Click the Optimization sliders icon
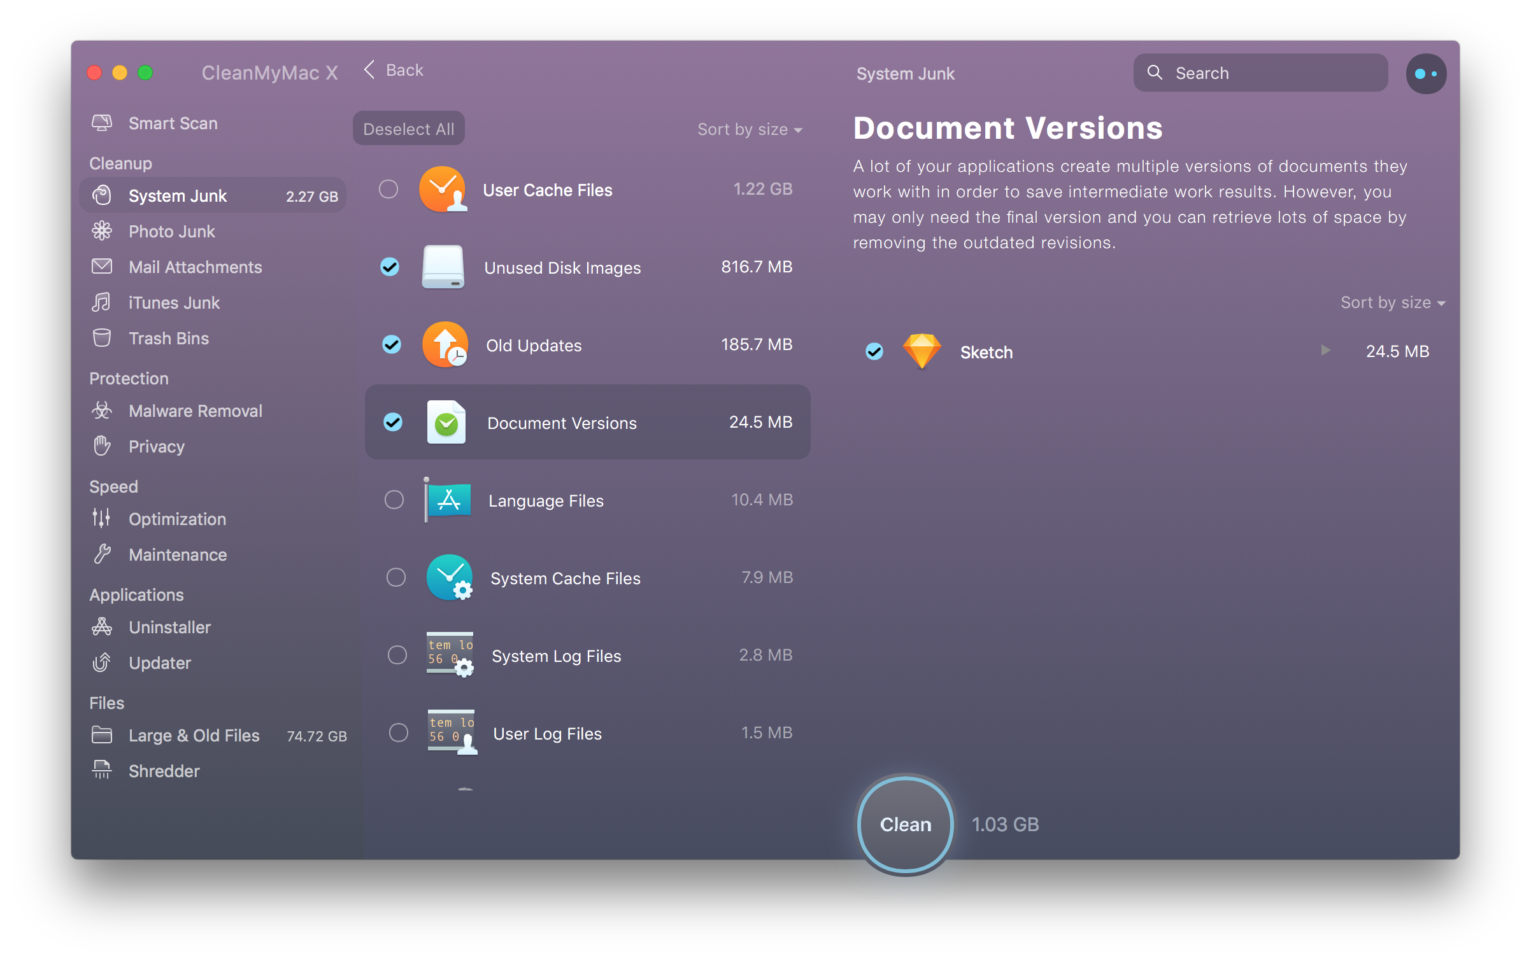1531x961 pixels. 102,519
